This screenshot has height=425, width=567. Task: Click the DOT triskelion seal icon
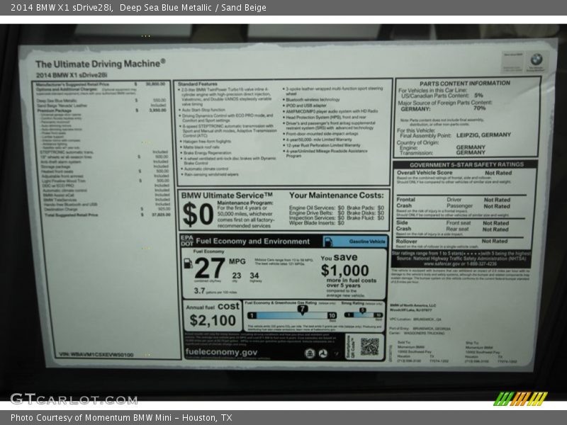(322, 353)
